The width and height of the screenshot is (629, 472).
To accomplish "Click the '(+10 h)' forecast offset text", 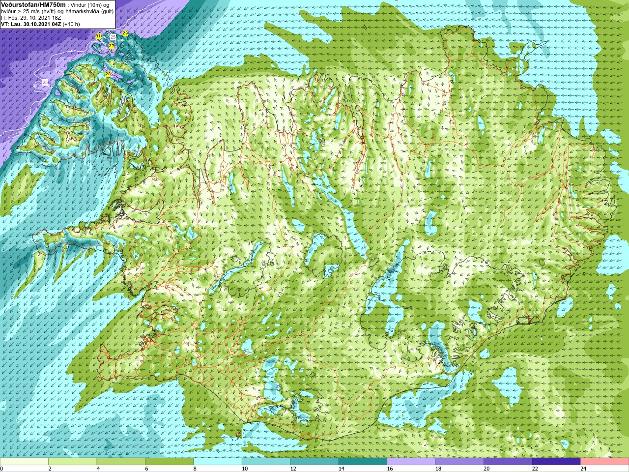I will (x=71, y=24).
